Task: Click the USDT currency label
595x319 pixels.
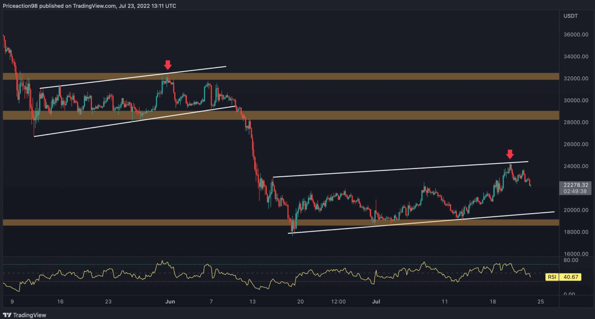Action: 570,16
